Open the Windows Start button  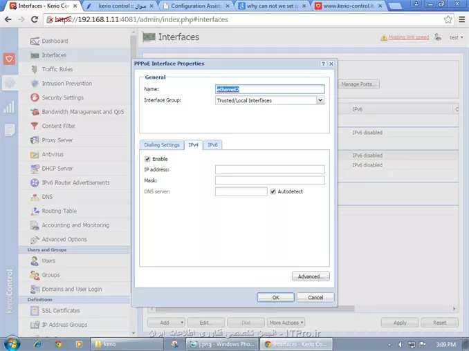point(12,343)
